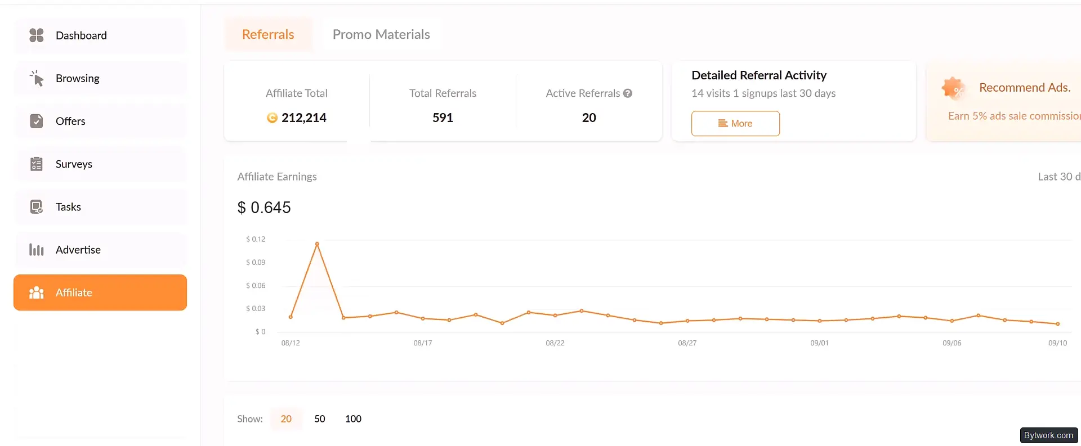Select the Affiliate people icon
The image size is (1081, 446).
37,292
